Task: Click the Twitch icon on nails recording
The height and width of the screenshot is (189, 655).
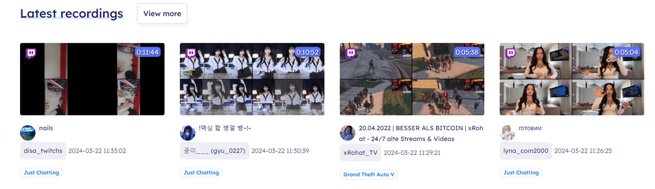Action: click(x=31, y=53)
